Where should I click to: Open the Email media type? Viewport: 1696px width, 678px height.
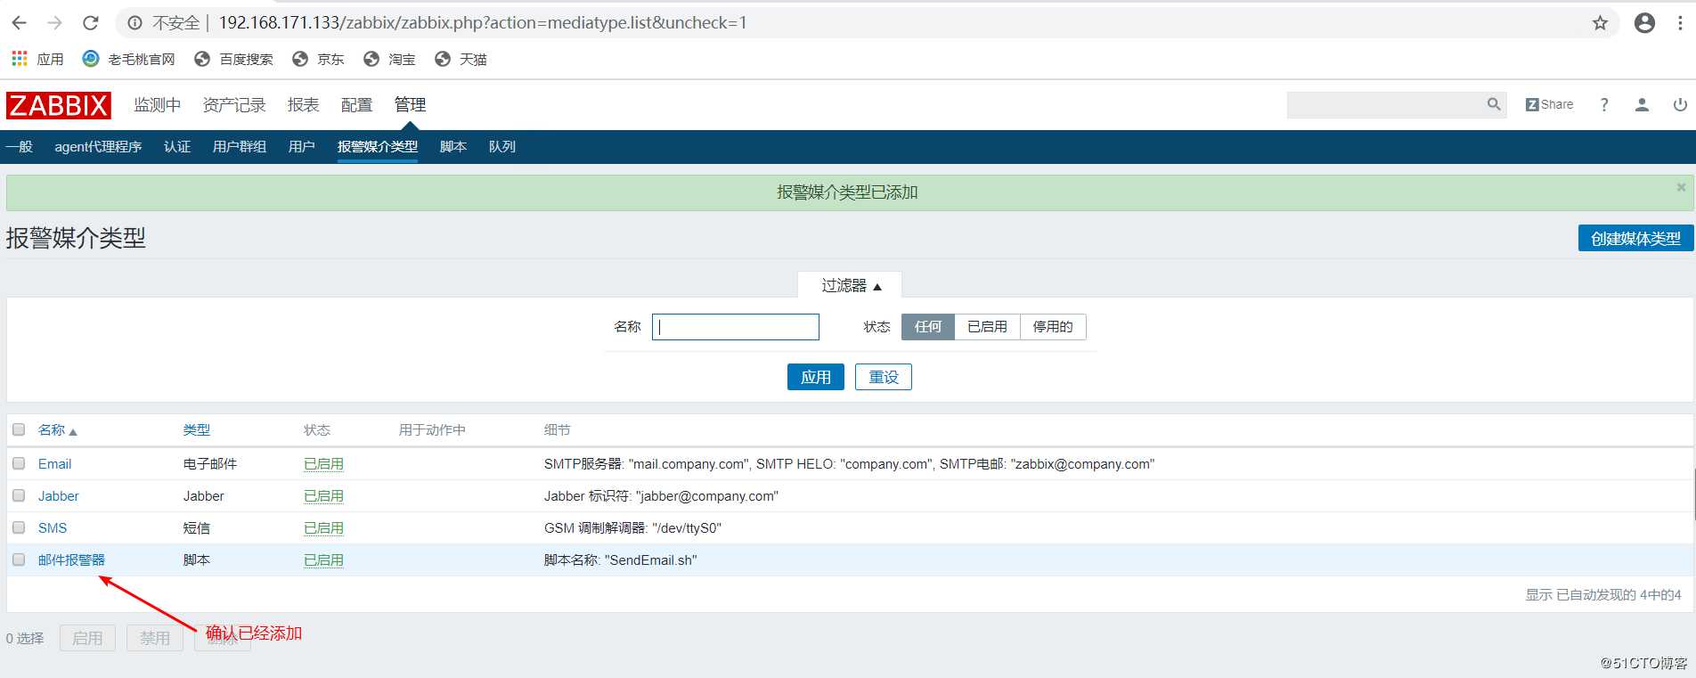pyautogui.click(x=54, y=464)
